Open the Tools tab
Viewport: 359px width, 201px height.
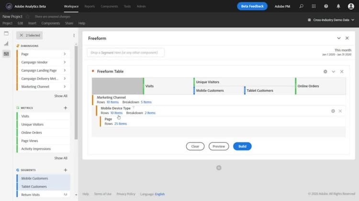tap(127, 6)
